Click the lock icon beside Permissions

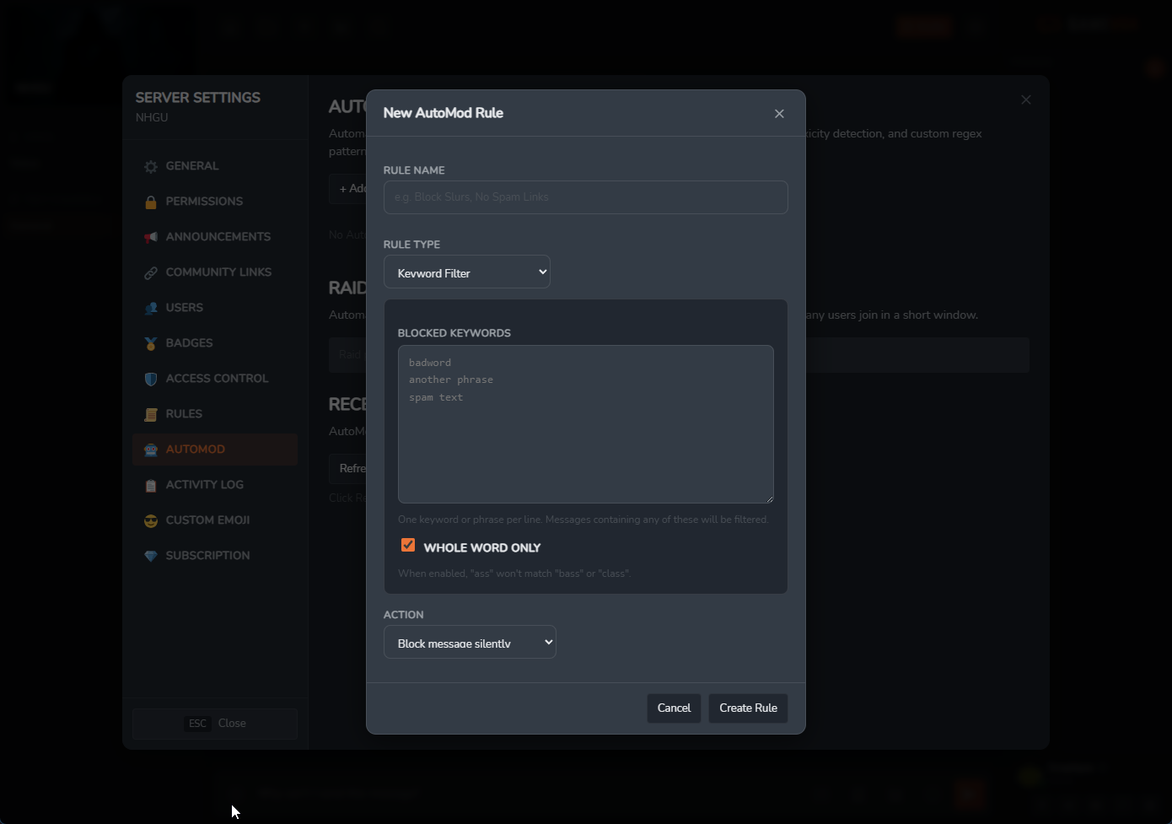point(151,202)
